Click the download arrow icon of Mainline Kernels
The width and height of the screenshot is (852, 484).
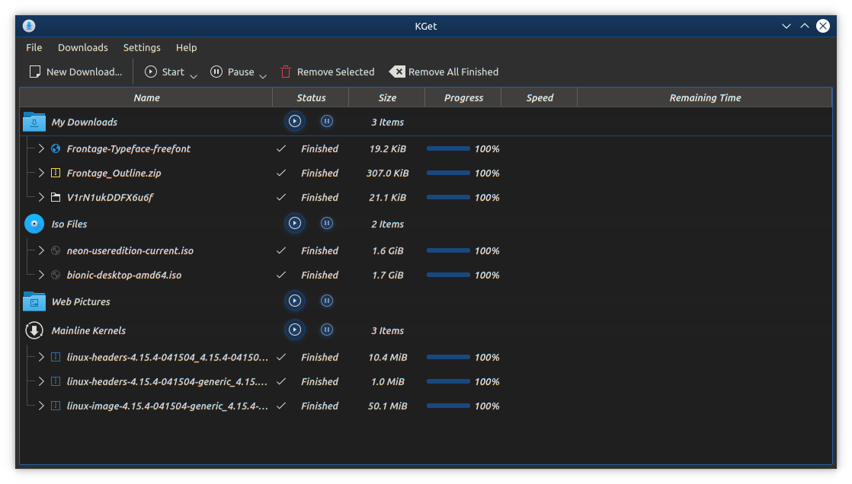[34, 330]
